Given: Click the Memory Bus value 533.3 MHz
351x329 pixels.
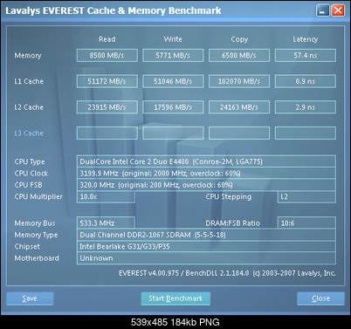Looking at the screenshot, I should [x=106, y=223].
